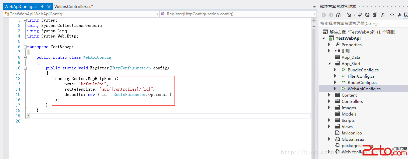Click the Pending Changes Filter clock icon
Image resolution: width=408 pixels, height=159 pixels.
click(349, 15)
